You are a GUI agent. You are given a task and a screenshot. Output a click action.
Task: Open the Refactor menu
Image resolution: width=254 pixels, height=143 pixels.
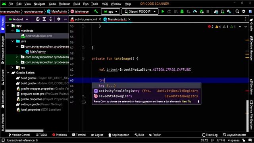click(64, 4)
